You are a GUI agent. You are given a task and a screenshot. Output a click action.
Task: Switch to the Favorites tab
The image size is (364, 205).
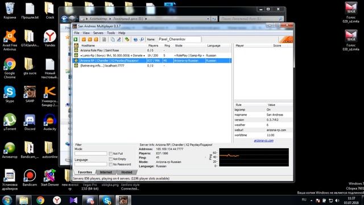point(85,172)
